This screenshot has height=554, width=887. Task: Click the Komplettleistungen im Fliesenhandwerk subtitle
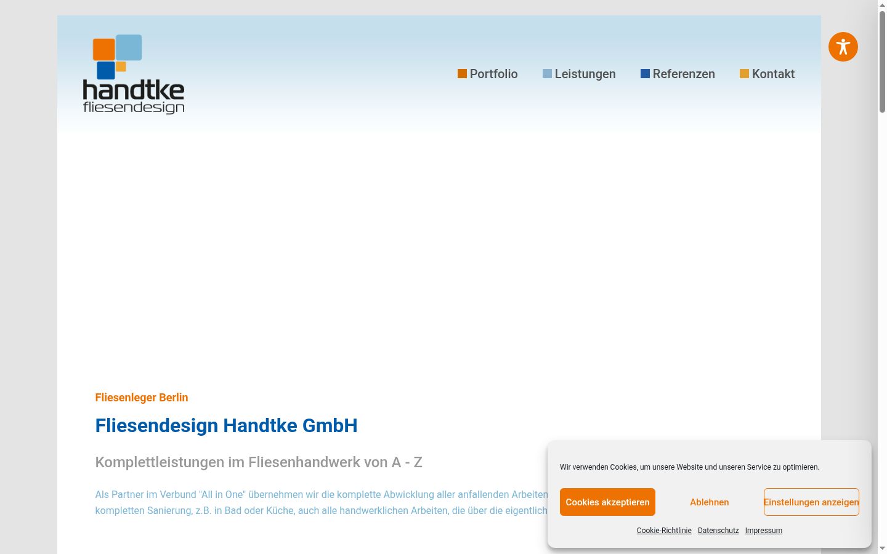click(259, 462)
